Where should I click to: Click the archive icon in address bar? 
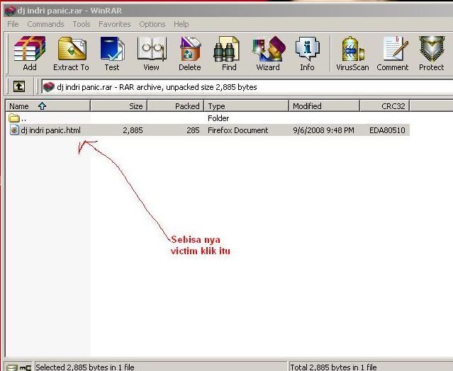pos(48,87)
